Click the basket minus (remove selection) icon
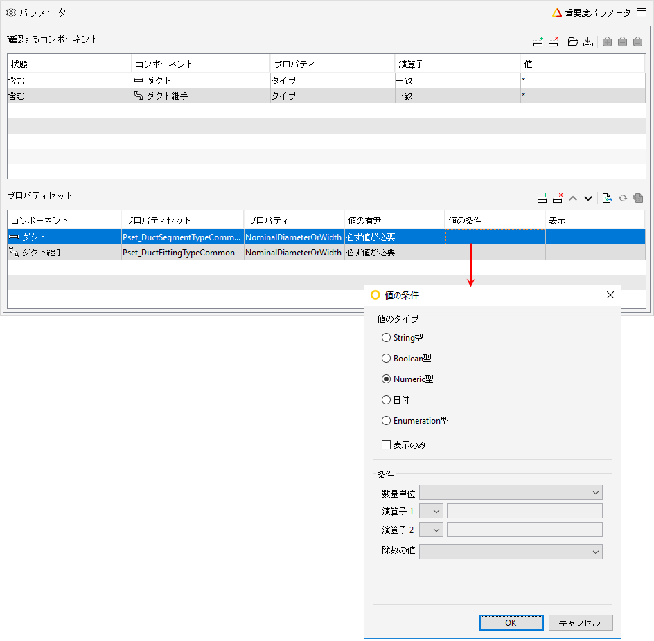The height and width of the screenshot is (641, 654). [x=622, y=42]
